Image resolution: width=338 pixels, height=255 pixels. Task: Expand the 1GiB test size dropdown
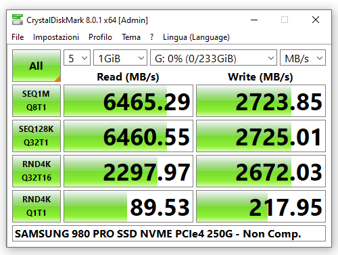[120, 57]
